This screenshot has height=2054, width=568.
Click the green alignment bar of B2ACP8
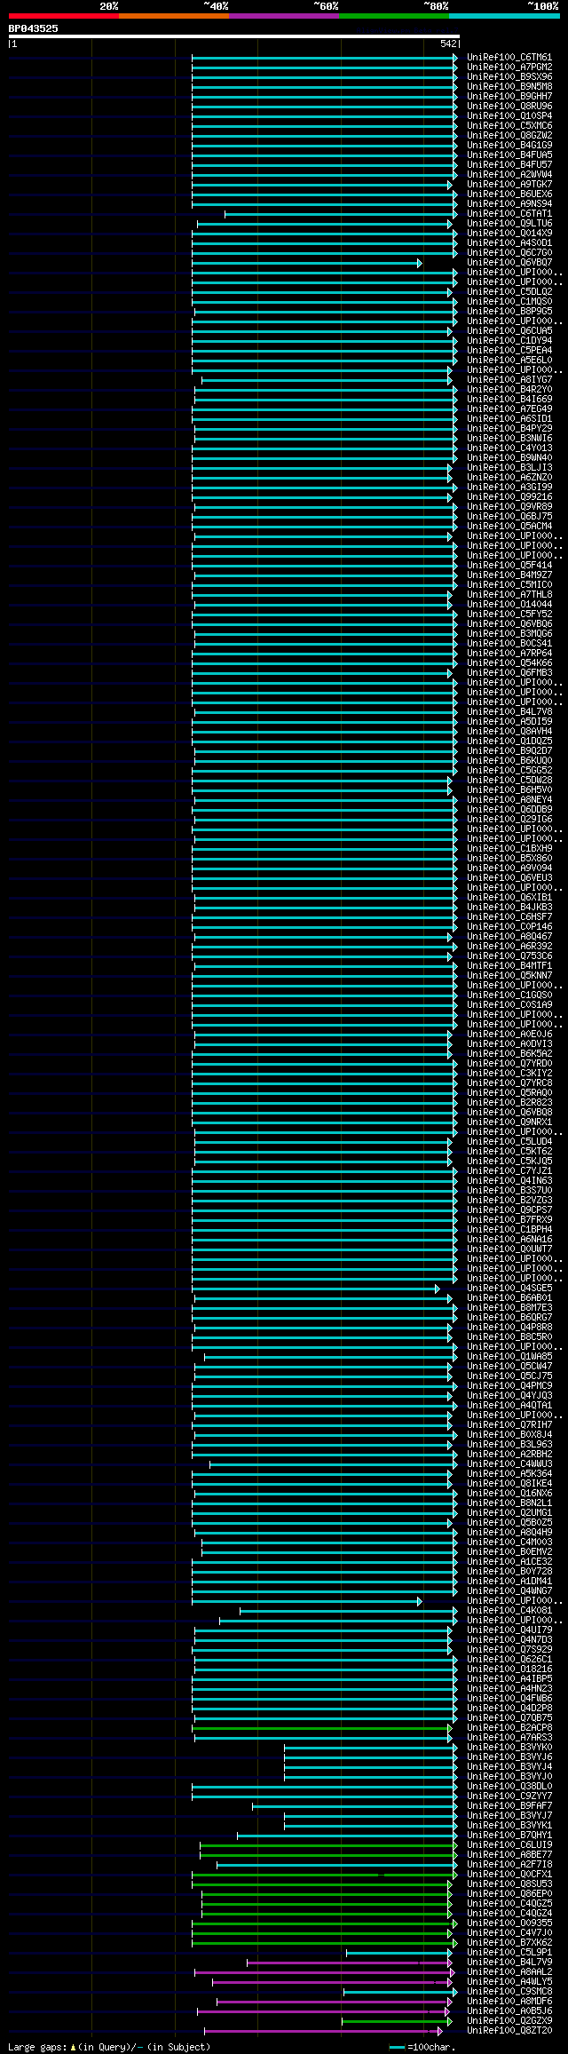tap(322, 1728)
